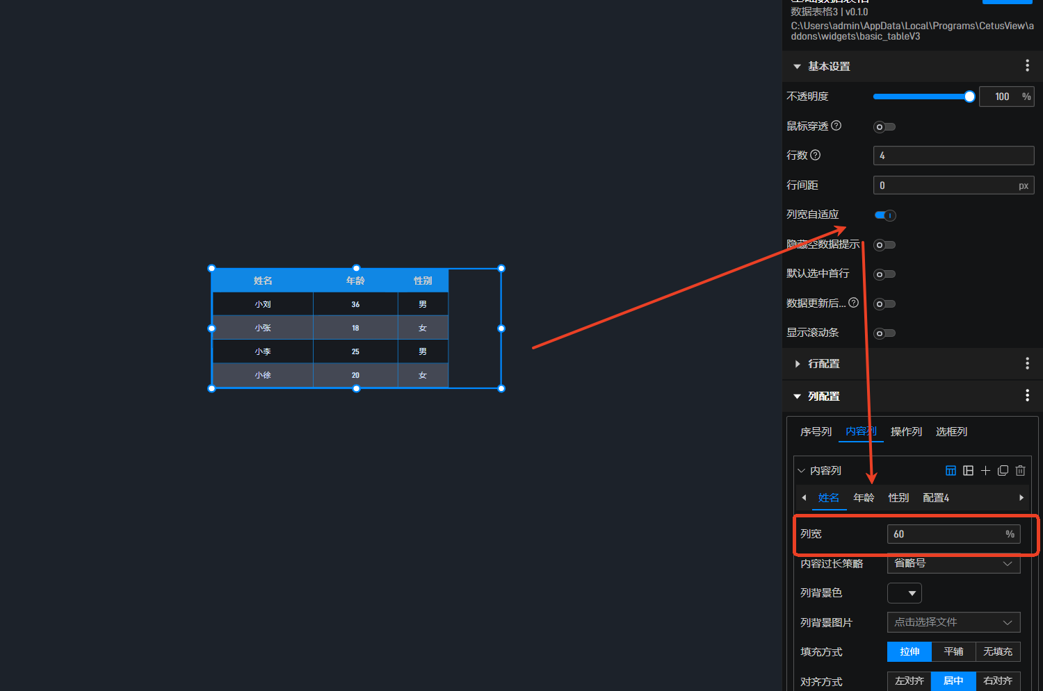
Task: Set alignment to 左对齐
Action: pyautogui.click(x=909, y=681)
